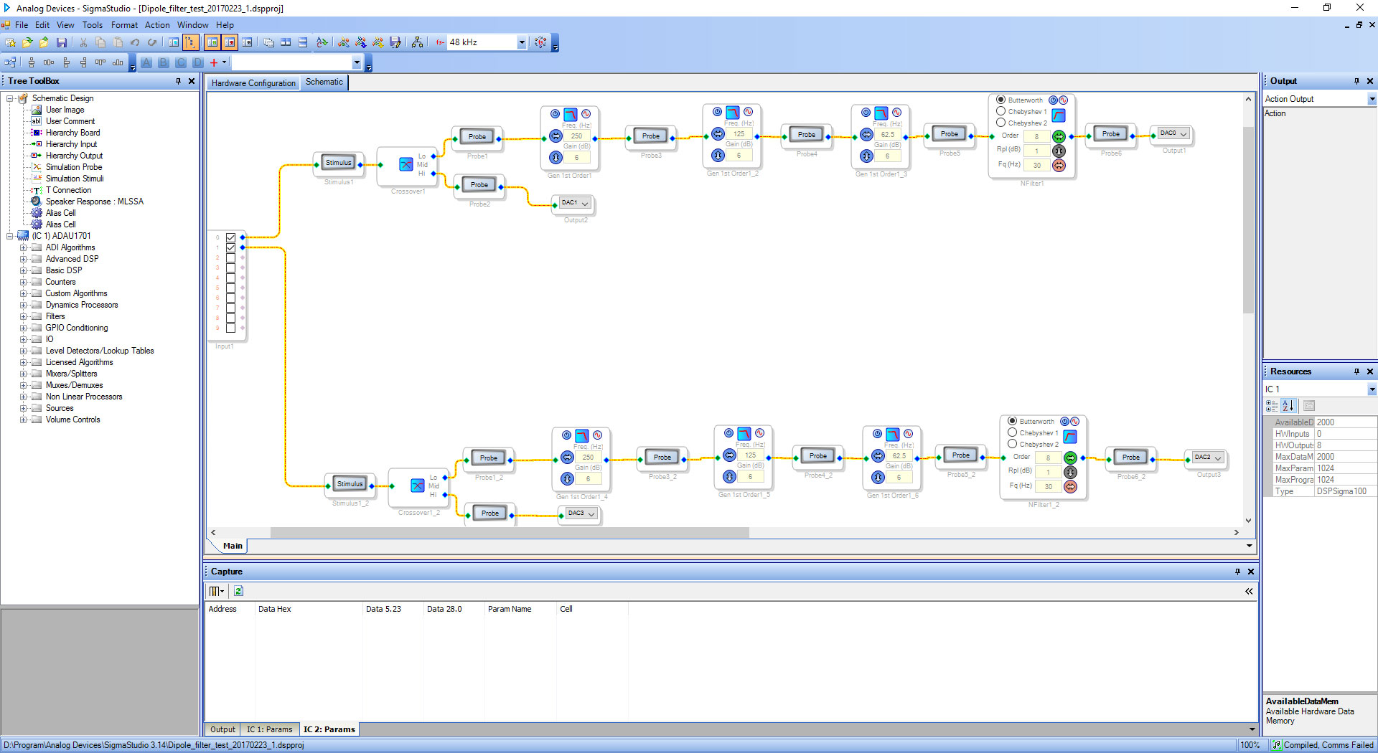The width and height of the screenshot is (1378, 753).
Task: Click the Order value field in NFilter1
Action: 1036,136
